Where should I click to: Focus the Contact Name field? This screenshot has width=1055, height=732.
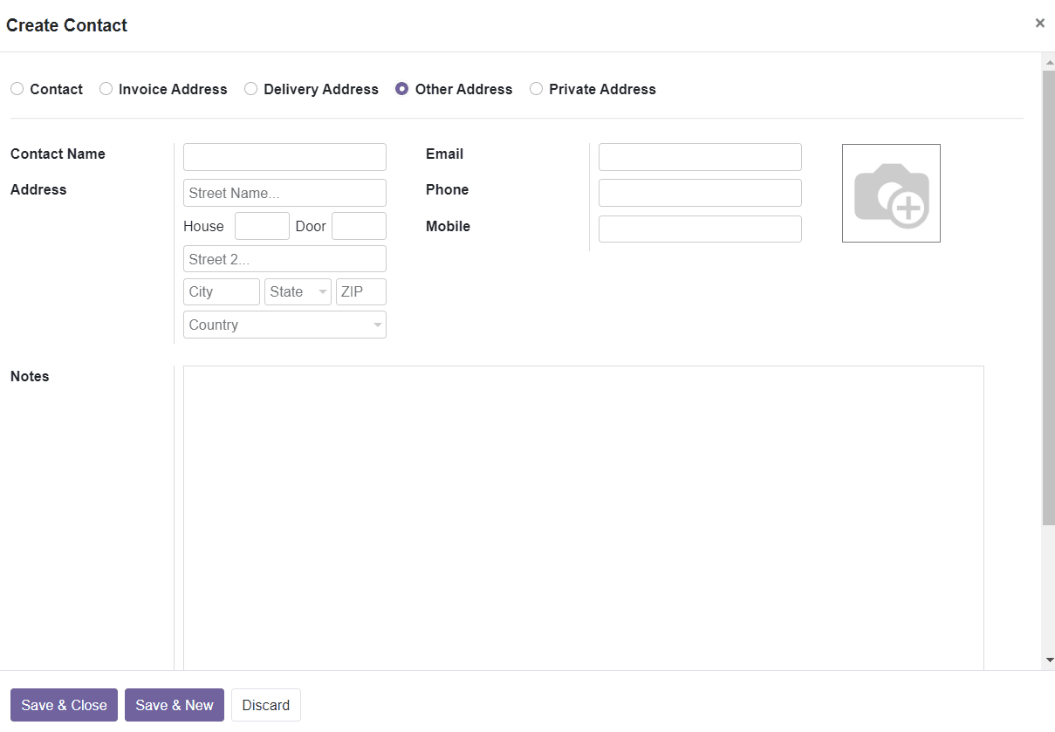[284, 156]
